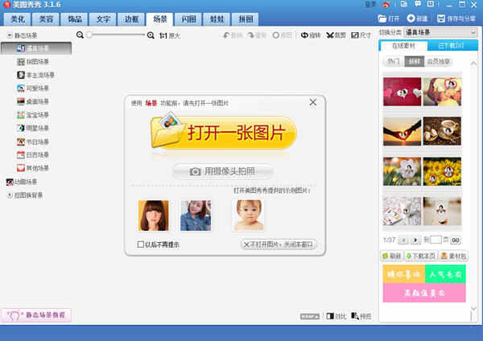The image size is (483, 341).
Task: Expand the matting background (抠图换背景) section
Action: tap(8, 194)
